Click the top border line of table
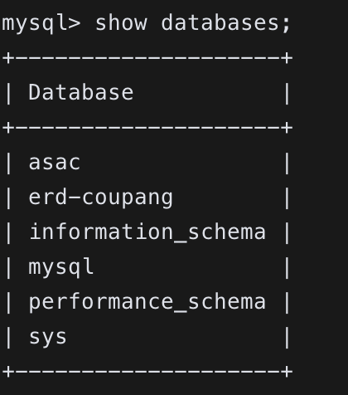The image size is (348, 395). (147, 58)
